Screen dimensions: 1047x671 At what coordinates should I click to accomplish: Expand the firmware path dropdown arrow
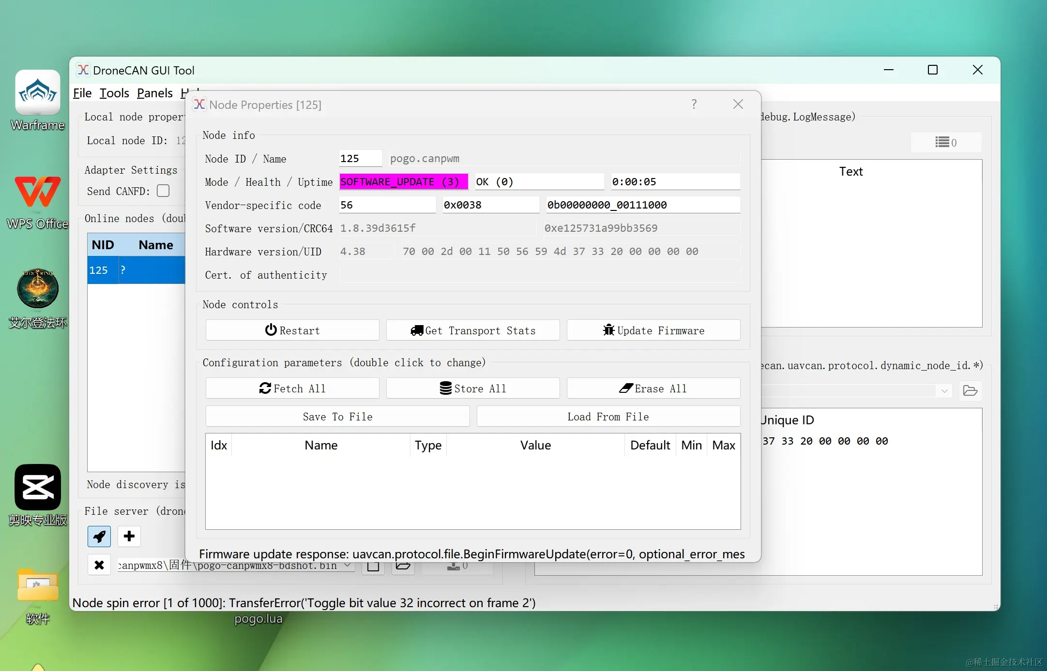(347, 565)
